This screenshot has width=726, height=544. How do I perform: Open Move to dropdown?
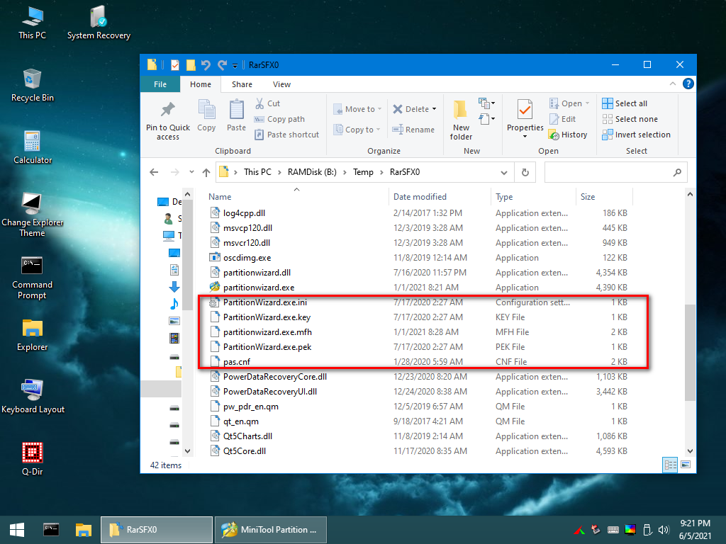(x=357, y=109)
